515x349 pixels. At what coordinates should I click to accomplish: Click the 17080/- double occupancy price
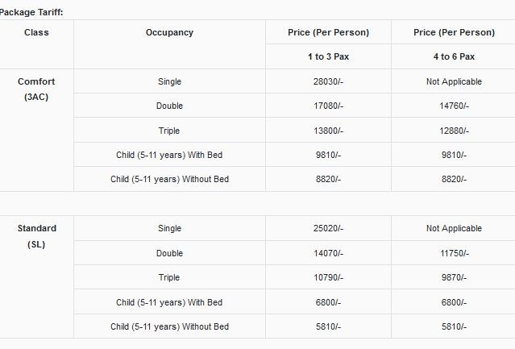pos(329,106)
